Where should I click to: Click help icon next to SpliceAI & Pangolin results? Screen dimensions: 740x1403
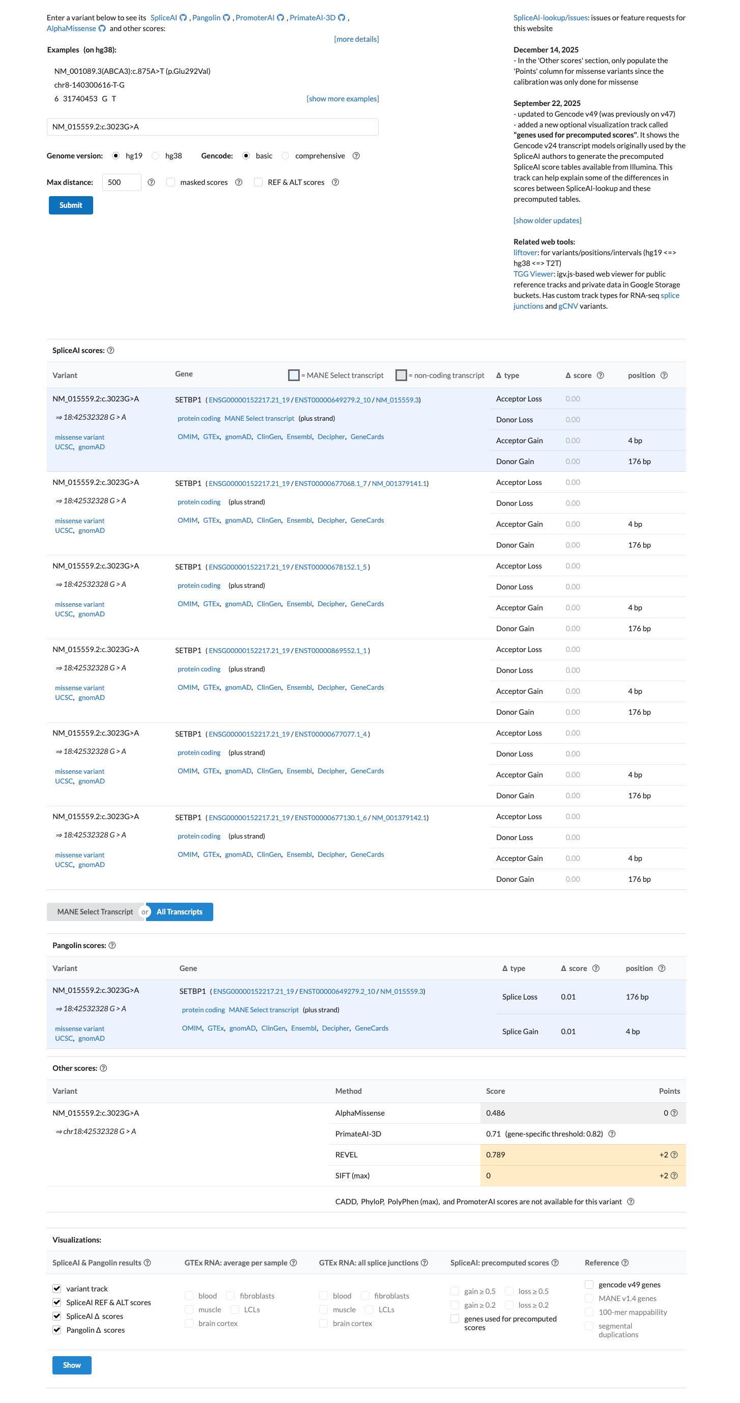tap(147, 1263)
